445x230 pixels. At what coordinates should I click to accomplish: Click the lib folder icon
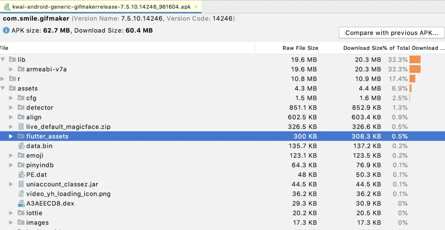(12, 60)
